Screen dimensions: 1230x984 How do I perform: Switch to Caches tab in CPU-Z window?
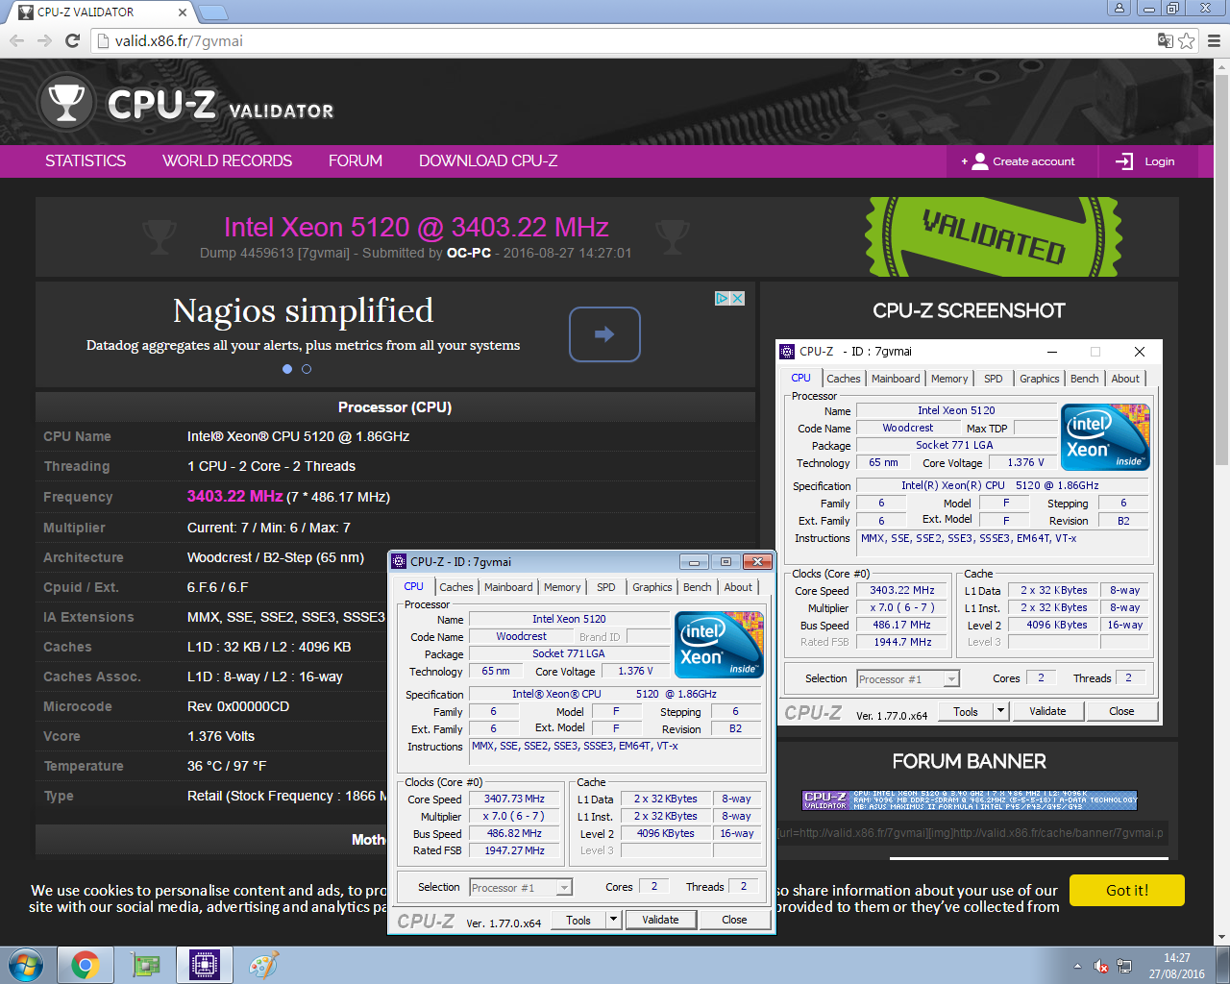point(456,587)
